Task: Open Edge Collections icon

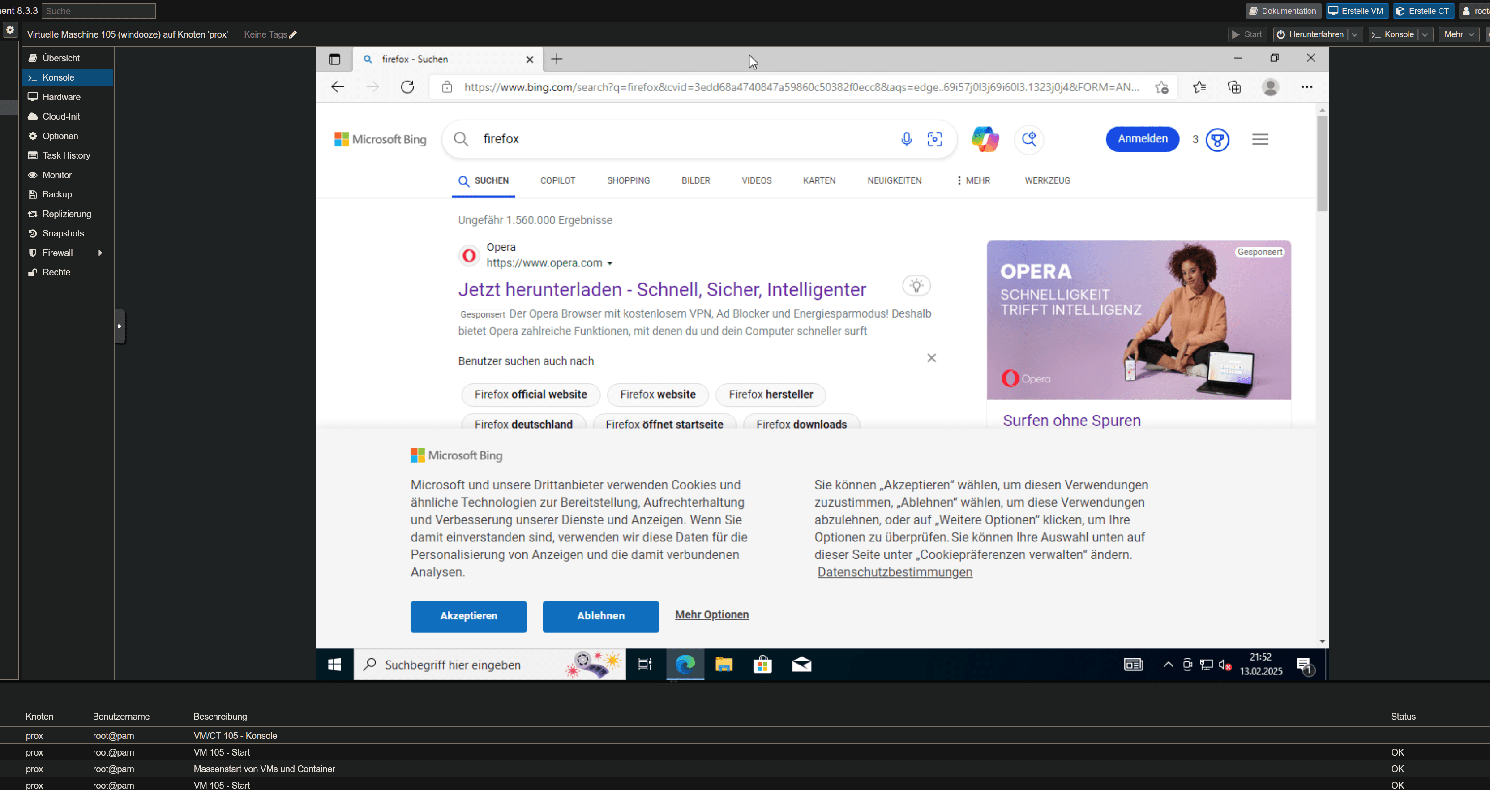Action: click(x=1234, y=87)
